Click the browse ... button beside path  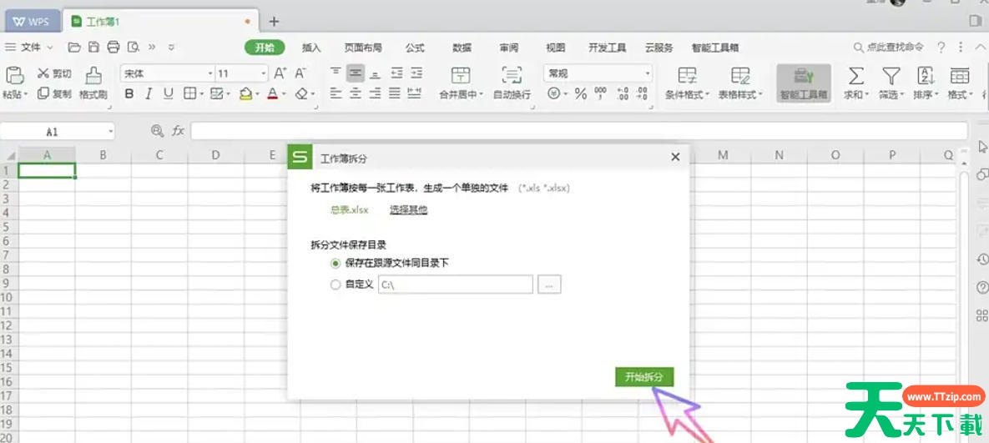pyautogui.click(x=548, y=284)
